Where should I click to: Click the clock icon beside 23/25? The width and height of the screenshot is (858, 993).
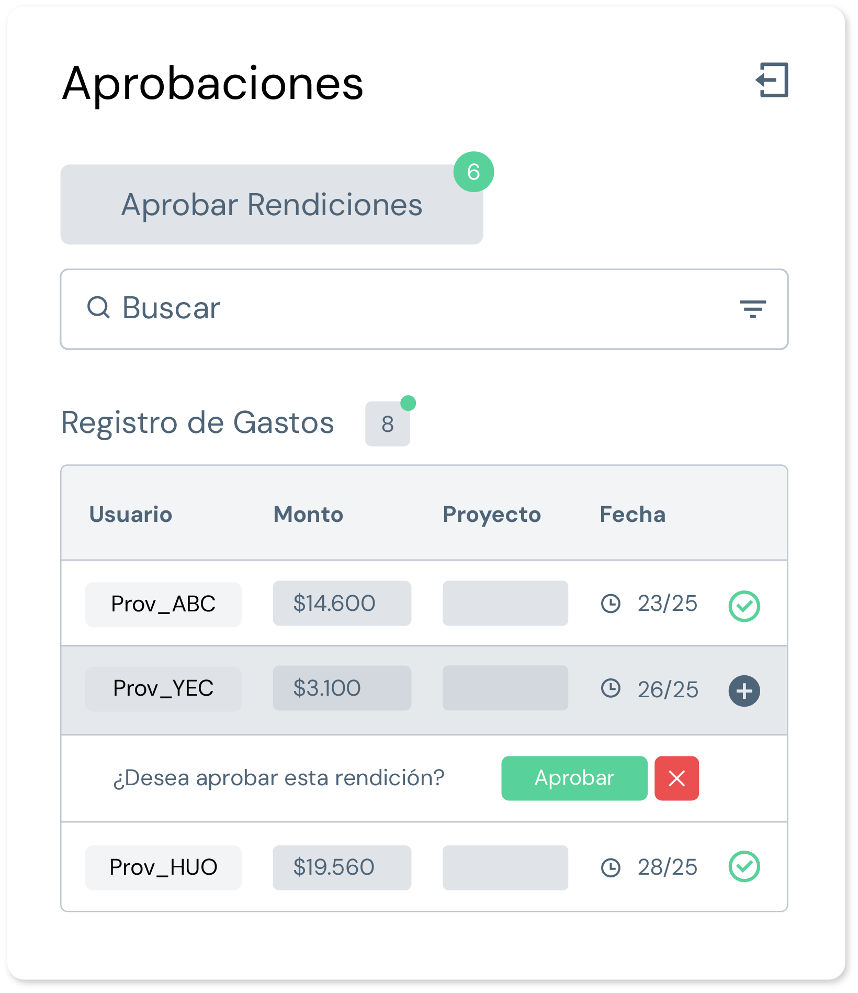(611, 604)
